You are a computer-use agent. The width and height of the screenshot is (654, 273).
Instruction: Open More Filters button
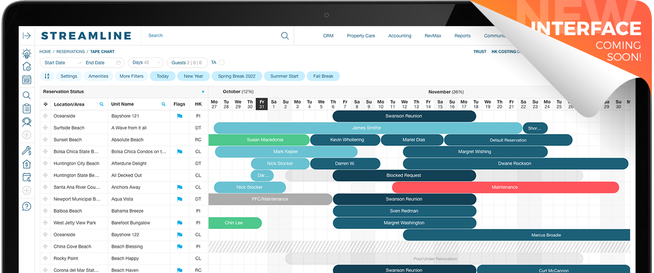(131, 76)
